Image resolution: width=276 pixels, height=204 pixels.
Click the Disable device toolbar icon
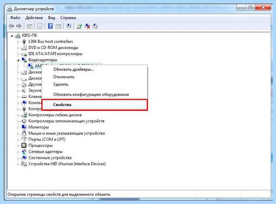coord(95,26)
